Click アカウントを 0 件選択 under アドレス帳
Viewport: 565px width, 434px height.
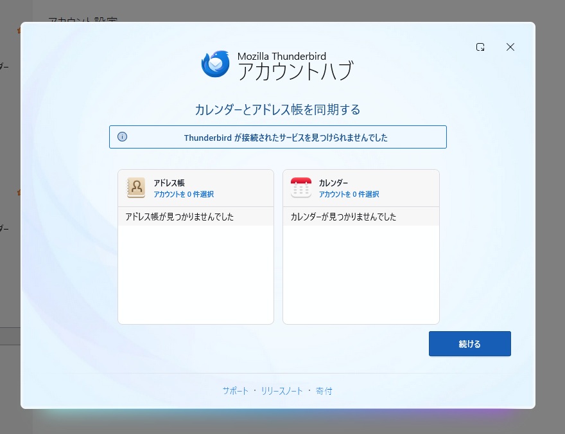coord(184,194)
